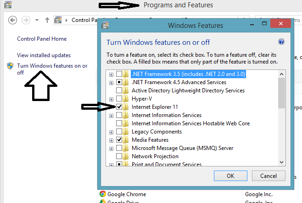Click the Control Panel breadcrumb arrow
Screen dimensions: 302x203
tap(67, 20)
